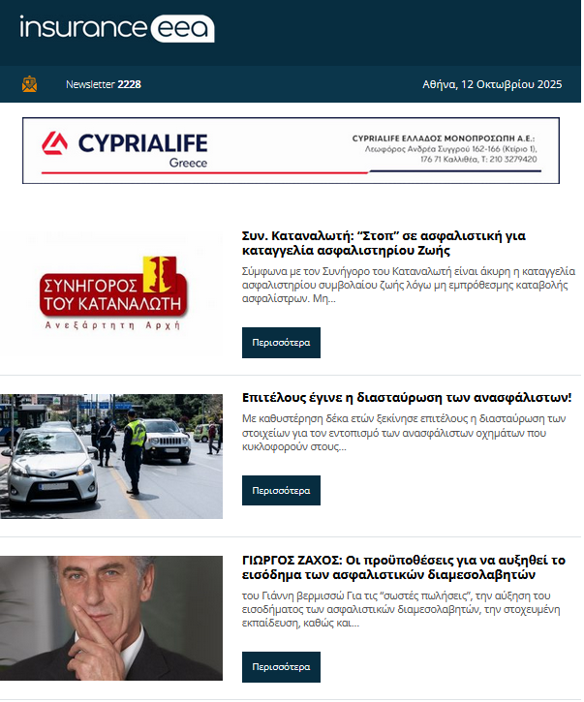Click Newsletter 2228 label
Viewport: 584px width, 702px height.
pyautogui.click(x=104, y=84)
